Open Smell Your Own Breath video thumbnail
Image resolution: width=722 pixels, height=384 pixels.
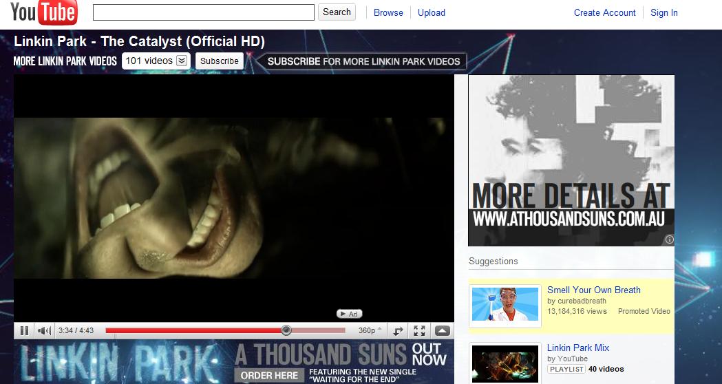[505, 304]
